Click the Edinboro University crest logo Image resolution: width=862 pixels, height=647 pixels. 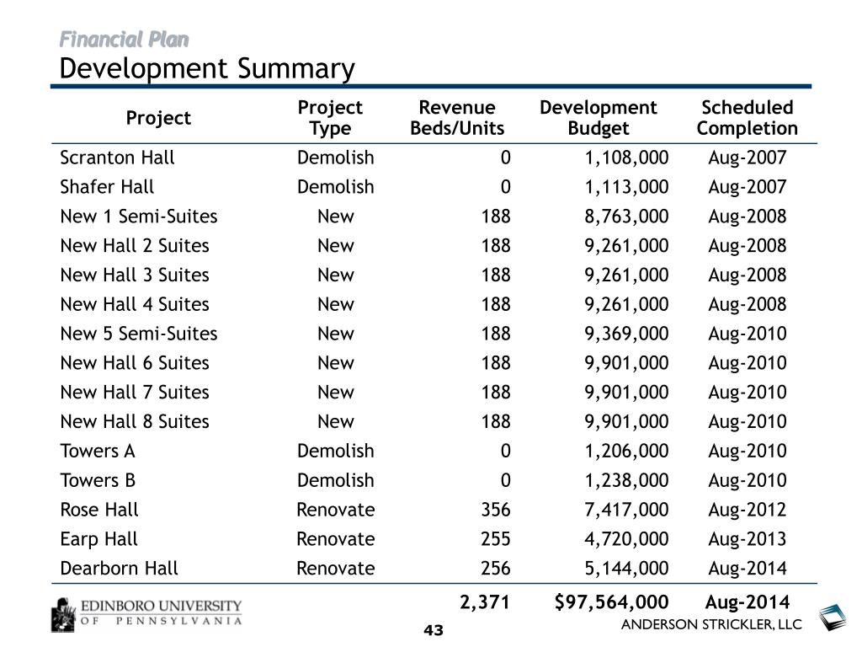tap(62, 614)
